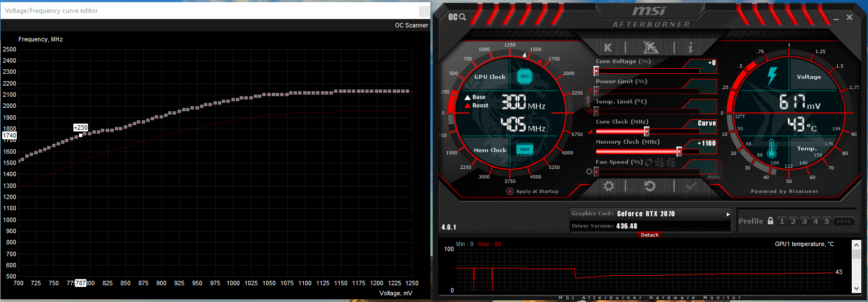Click the hardware monitor scrollbar down arrow

pos(856,288)
